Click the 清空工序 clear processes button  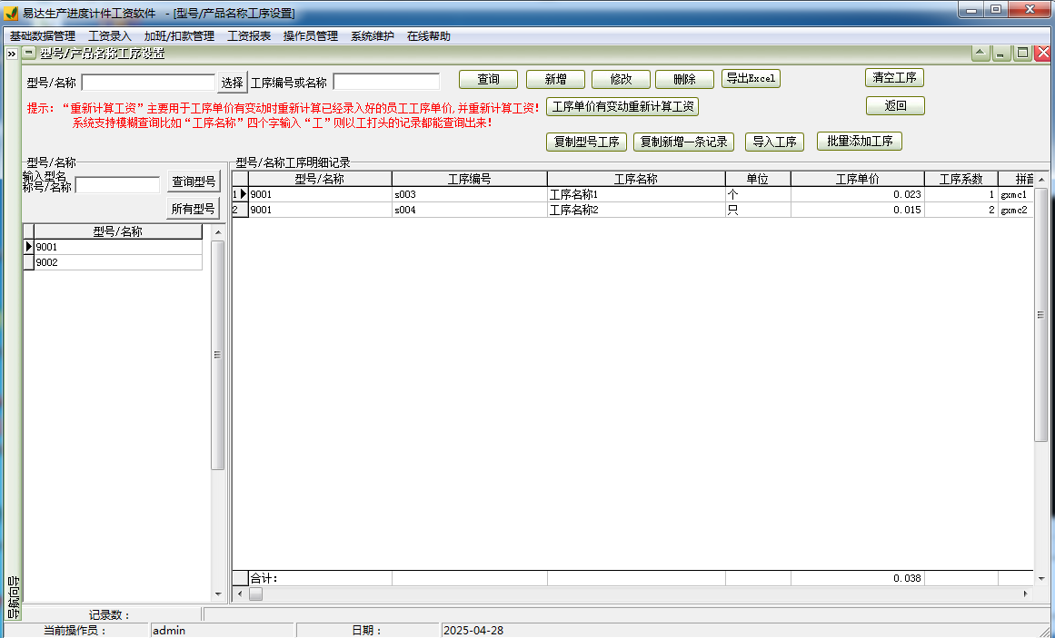894,77
